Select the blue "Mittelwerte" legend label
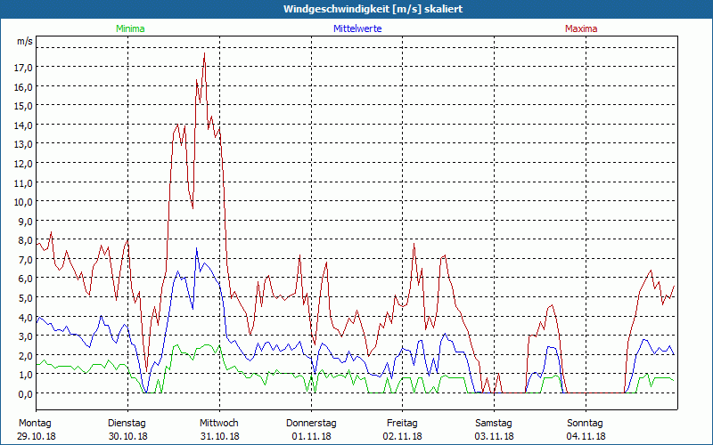 [x=357, y=28]
